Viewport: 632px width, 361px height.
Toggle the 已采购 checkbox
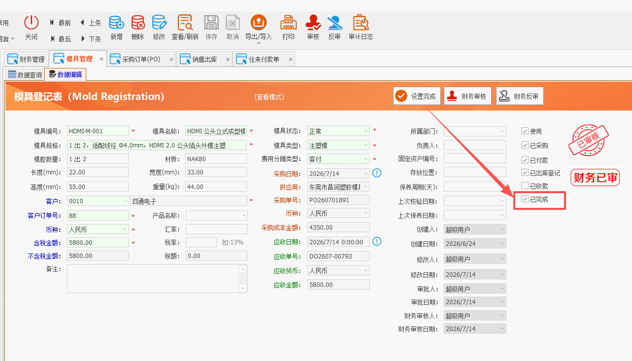[x=525, y=145]
